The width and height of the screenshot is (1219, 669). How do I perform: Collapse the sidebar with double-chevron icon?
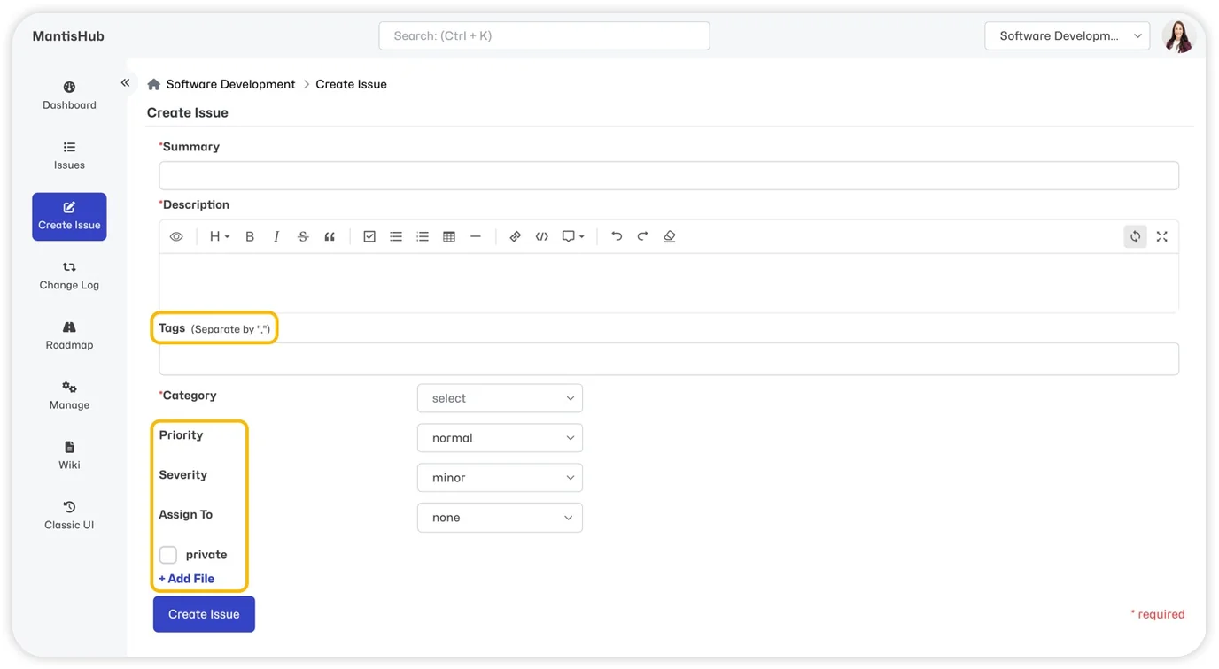[125, 82]
